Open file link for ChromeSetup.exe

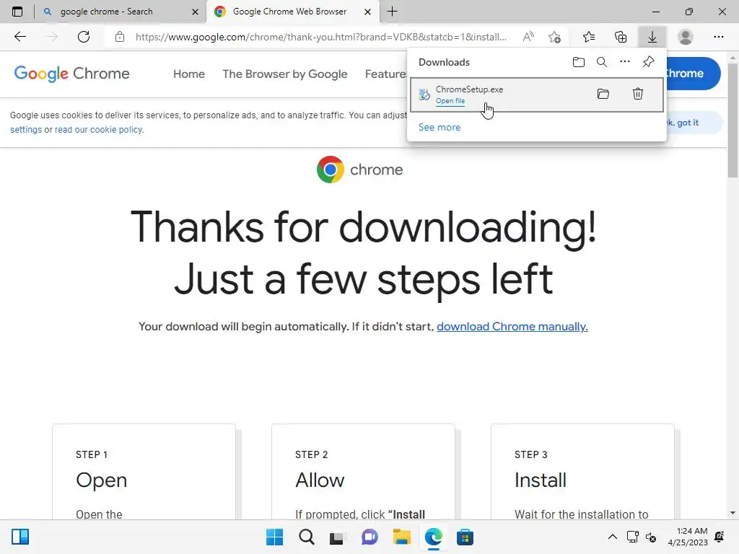coord(450,101)
